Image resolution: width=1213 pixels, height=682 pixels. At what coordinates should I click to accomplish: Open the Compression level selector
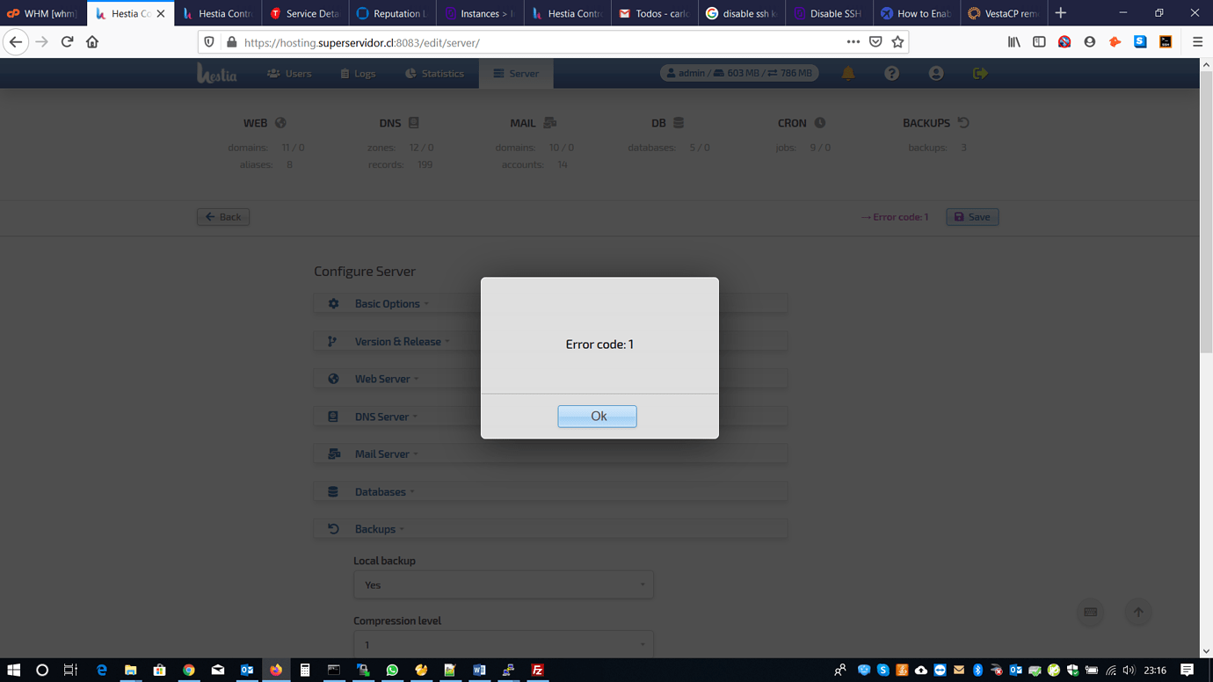[x=503, y=644]
